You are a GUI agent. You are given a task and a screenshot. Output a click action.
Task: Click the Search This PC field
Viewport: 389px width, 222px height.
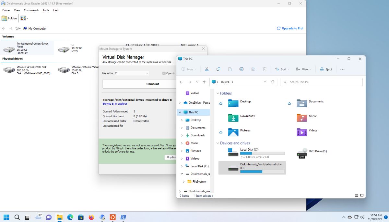pyautogui.click(x=321, y=82)
